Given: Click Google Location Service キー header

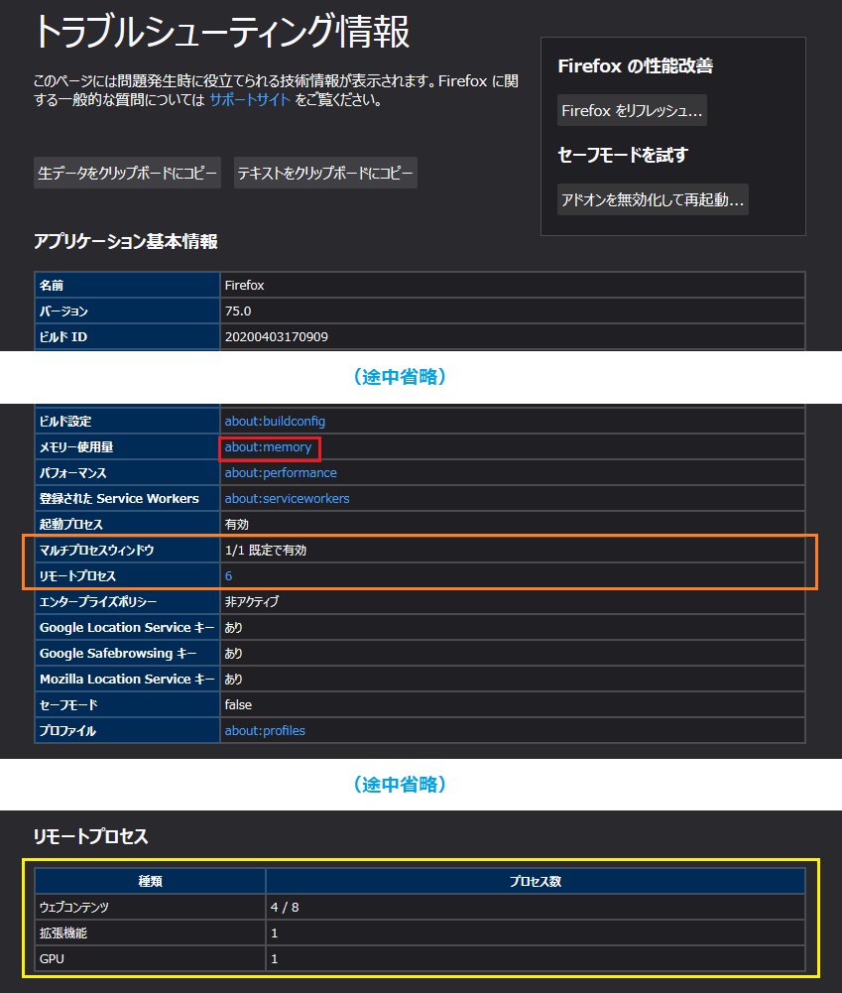Looking at the screenshot, I should point(127,628).
